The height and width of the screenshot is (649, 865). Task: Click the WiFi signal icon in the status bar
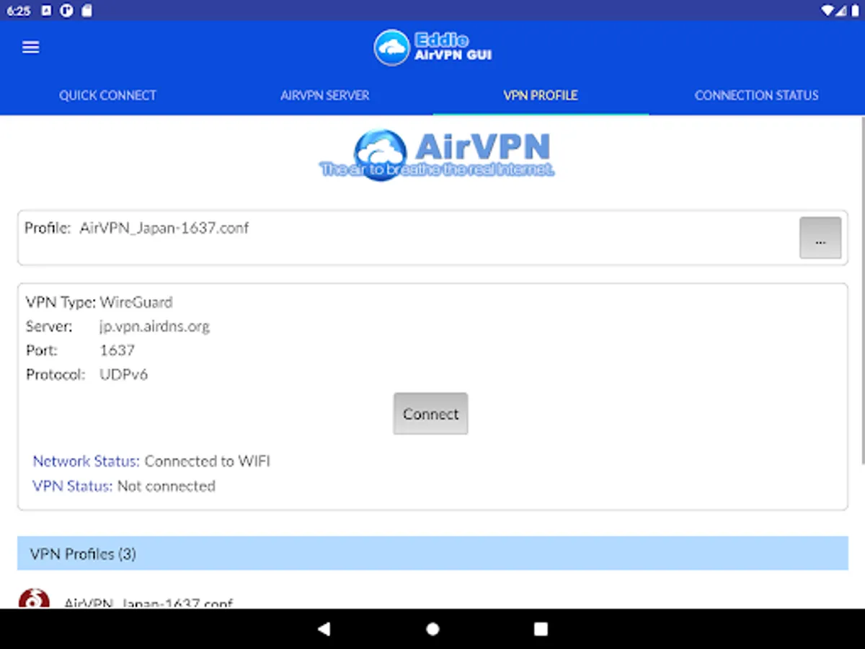click(x=828, y=11)
